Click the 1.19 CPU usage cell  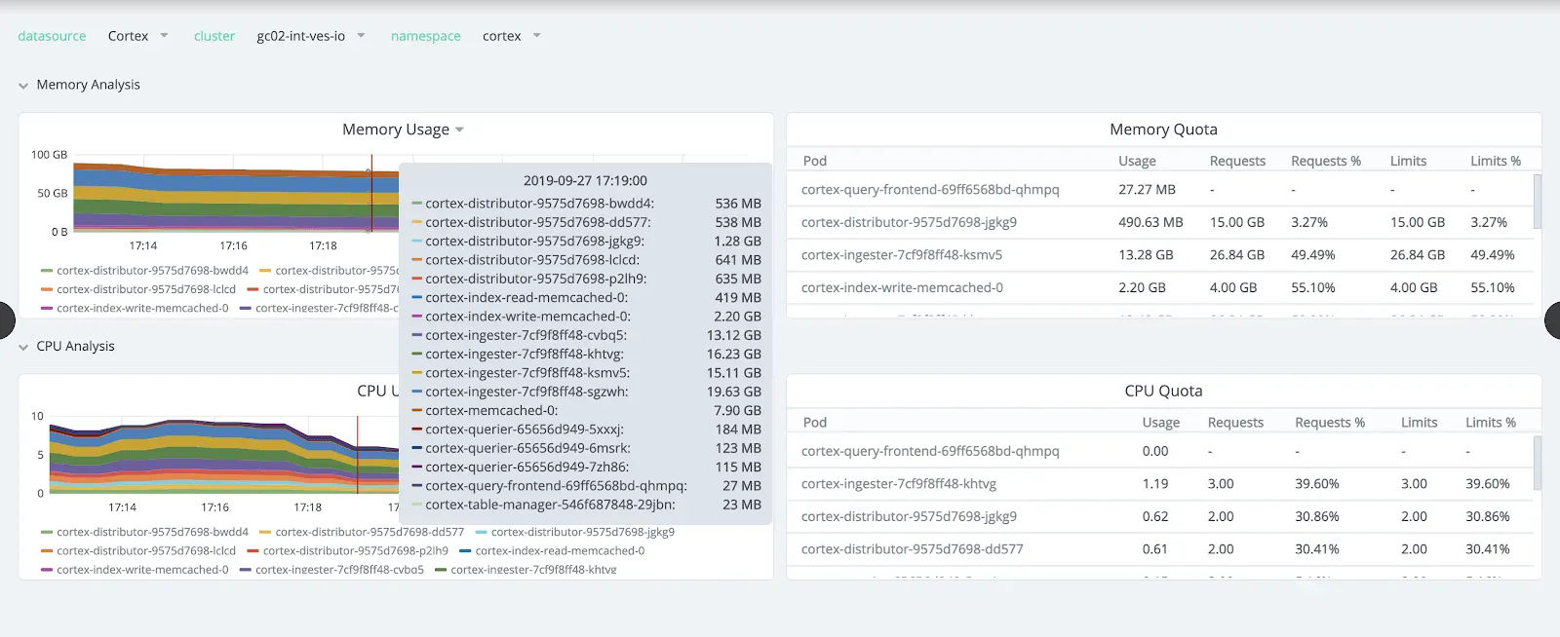point(1155,483)
